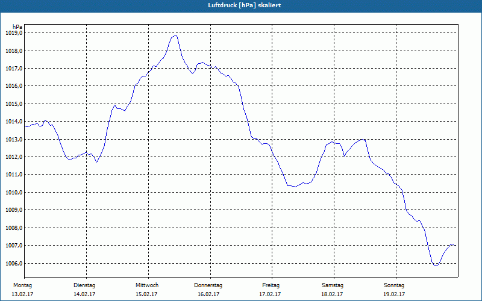Click the 14.02.17 date label

[84, 294]
